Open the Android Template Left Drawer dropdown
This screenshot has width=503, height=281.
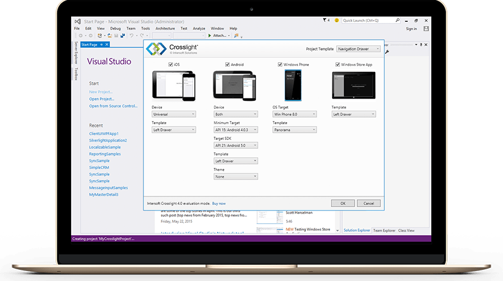point(235,161)
